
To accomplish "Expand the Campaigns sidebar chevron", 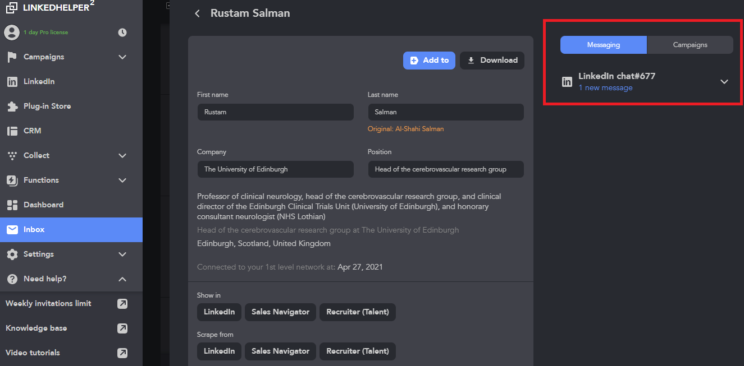I will 122,57.
